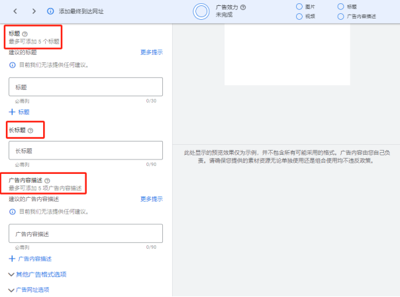Viewport: 400px width, 297px height.
Task: Click the white ad preview thumbnail
Action: [x=287, y=54]
